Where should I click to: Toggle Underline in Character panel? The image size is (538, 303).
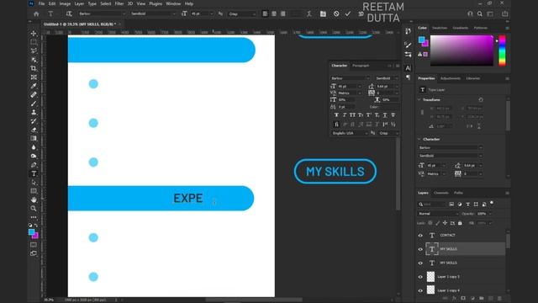tap(385, 115)
